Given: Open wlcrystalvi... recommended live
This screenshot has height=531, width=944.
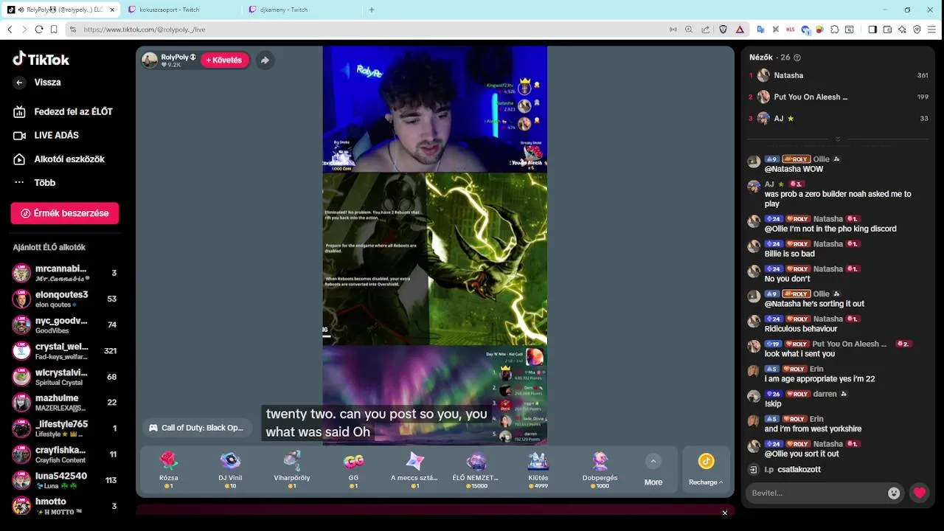Looking at the screenshot, I should (65, 376).
